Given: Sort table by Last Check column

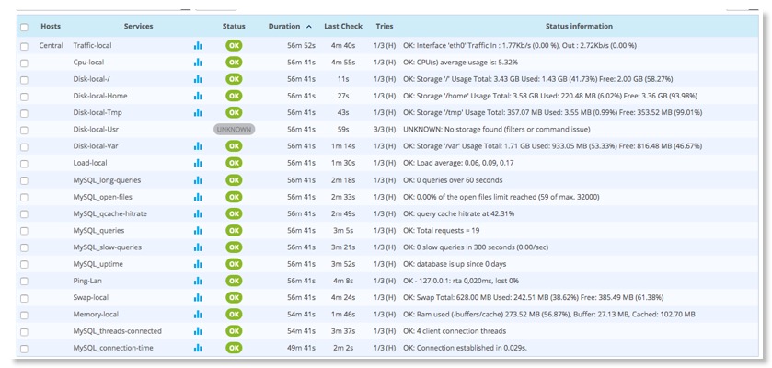Looking at the screenshot, I should pyautogui.click(x=342, y=27).
